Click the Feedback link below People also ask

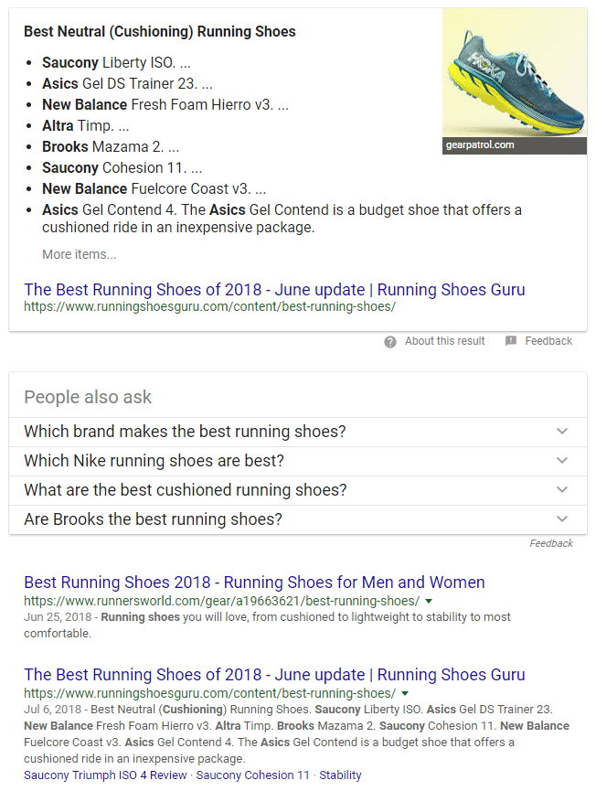pos(552,542)
